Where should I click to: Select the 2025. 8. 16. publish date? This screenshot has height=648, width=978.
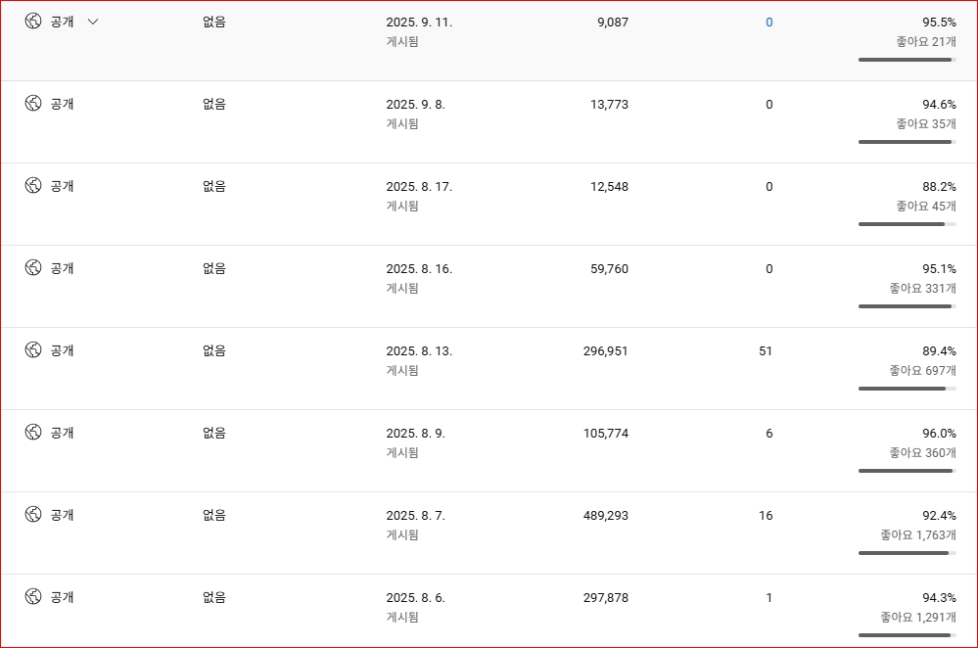click(x=419, y=269)
